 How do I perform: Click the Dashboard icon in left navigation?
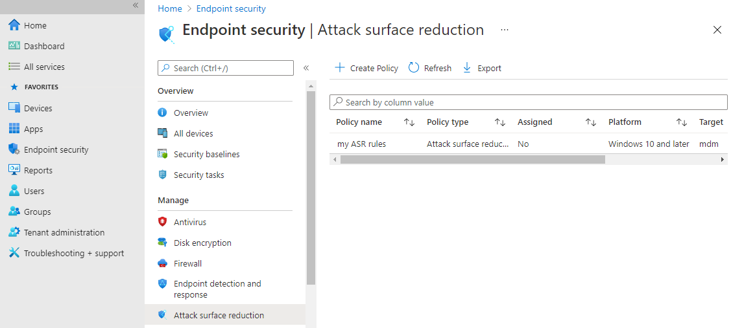14,46
